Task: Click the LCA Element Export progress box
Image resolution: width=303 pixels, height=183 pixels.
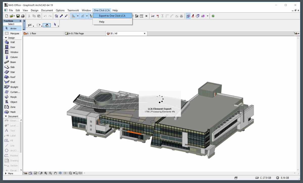Action: coord(160,104)
